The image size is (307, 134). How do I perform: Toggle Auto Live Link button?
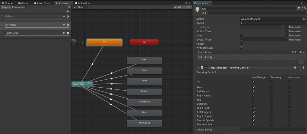[x=182, y=7]
